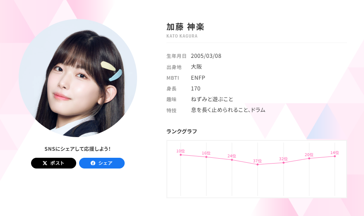Click the Facebook logo on the share button

tap(93, 163)
